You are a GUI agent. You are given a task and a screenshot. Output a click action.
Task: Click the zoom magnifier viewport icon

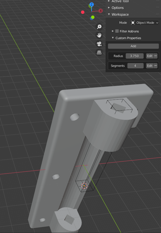point(99,27)
